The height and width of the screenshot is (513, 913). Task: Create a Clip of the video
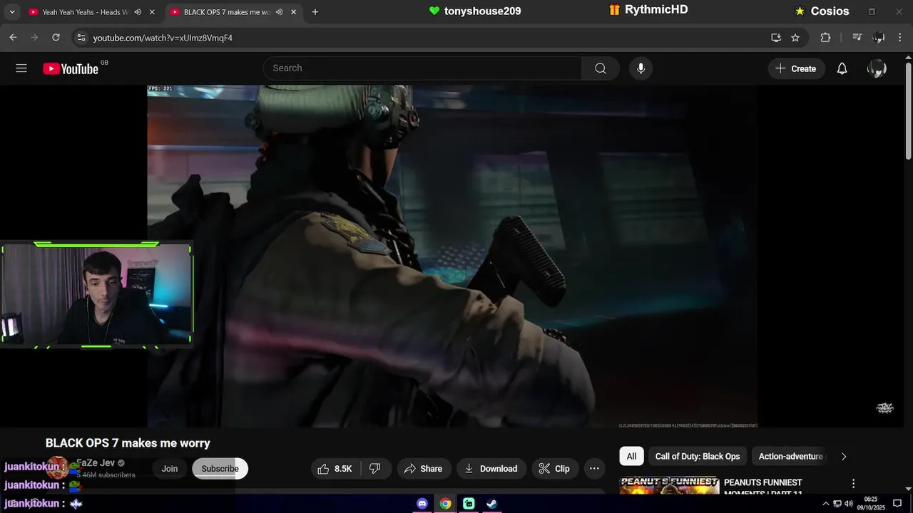coord(554,469)
